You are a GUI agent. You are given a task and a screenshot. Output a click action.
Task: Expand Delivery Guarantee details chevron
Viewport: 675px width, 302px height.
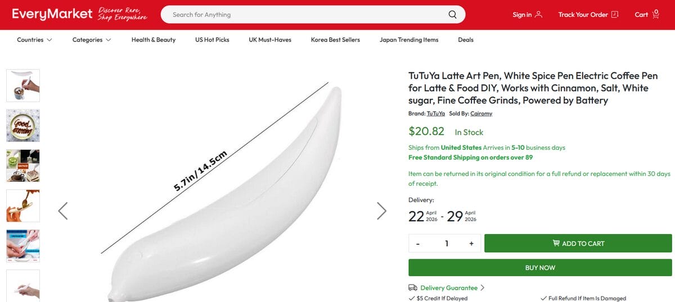[483, 287]
